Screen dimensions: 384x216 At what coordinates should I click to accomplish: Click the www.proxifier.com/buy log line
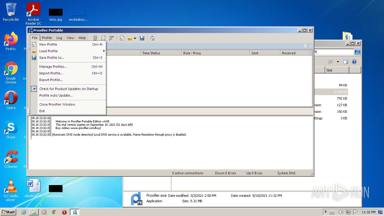tap(78, 128)
